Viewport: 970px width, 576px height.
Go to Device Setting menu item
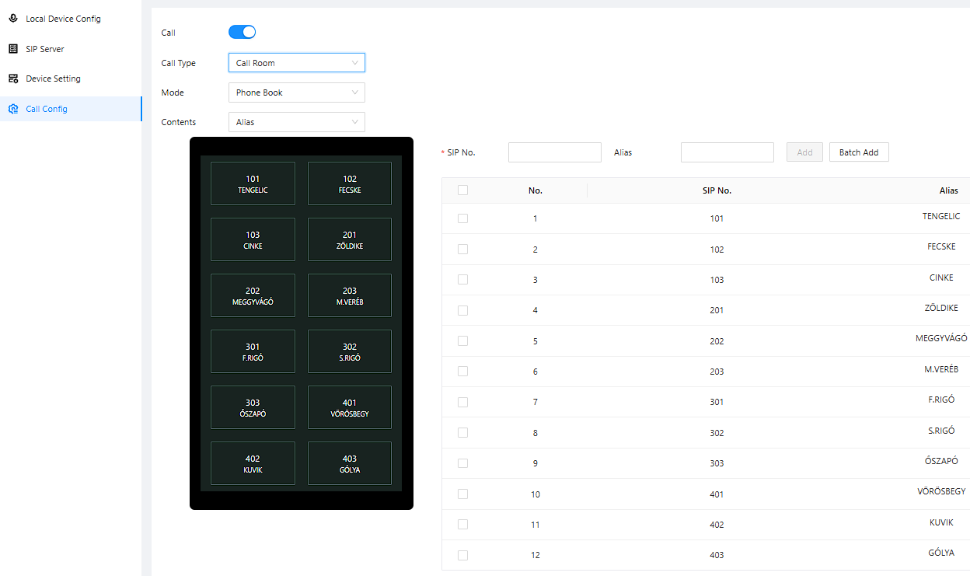(x=53, y=79)
